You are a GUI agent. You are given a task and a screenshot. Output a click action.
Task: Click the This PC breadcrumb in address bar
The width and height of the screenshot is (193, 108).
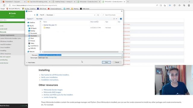[x=42, y=15]
